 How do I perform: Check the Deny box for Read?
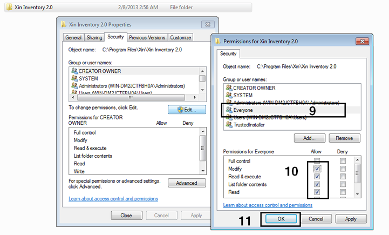click(x=343, y=192)
